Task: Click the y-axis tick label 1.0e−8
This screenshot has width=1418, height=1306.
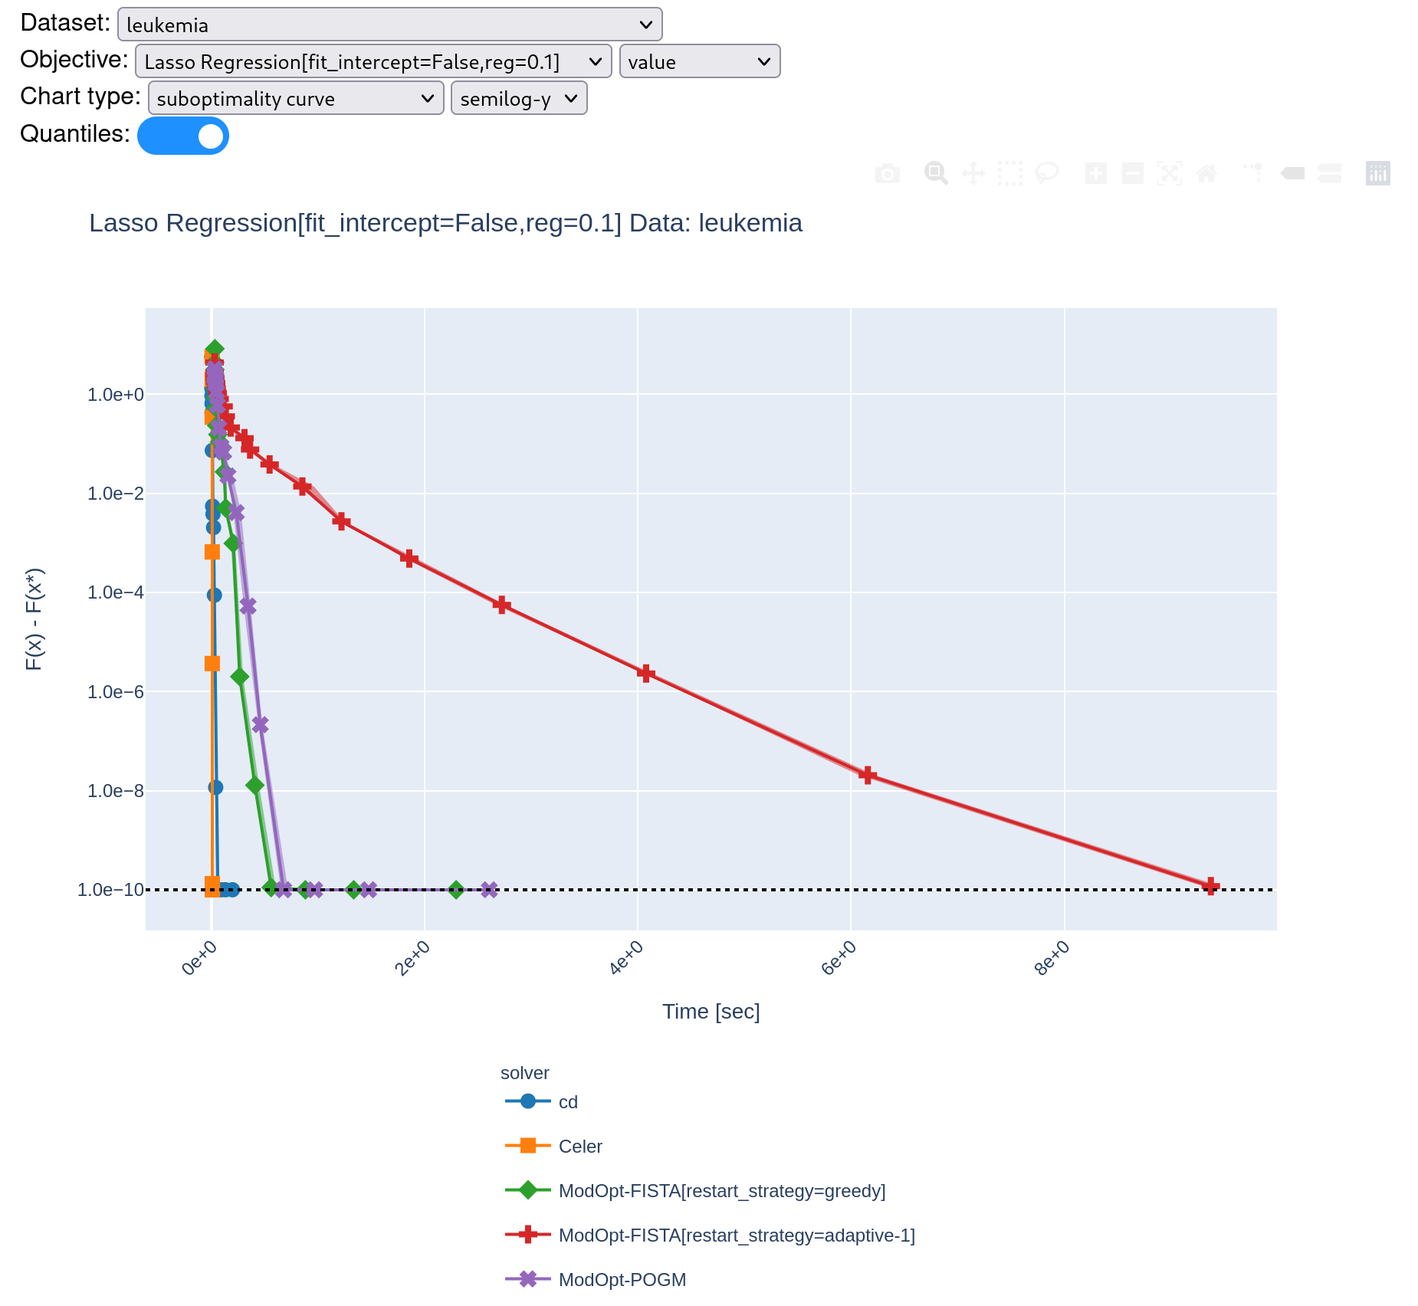Action: tap(116, 791)
